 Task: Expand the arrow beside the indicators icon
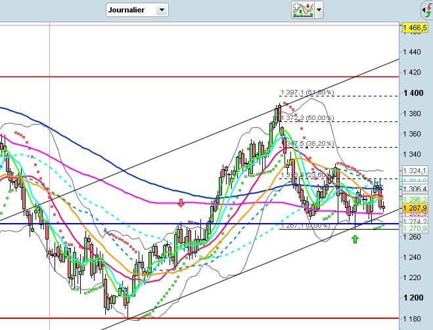(x=319, y=10)
